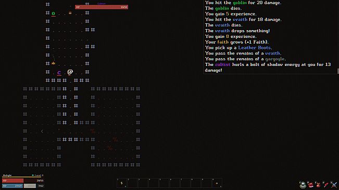Click the cultist's HP bar at top
The image size is (339, 190).
(102, 7)
